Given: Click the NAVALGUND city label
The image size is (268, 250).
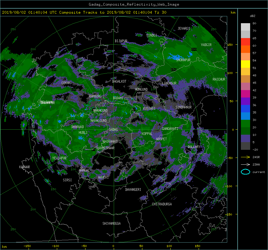Looking at the screenshot, I should point(99,121).
